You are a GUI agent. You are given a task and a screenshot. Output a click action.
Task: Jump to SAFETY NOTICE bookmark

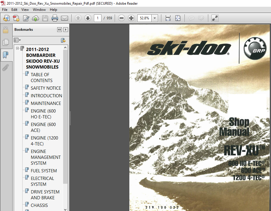(x=46, y=88)
